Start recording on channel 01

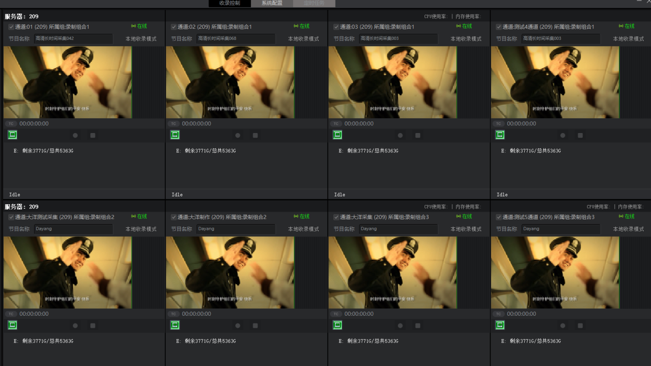click(x=75, y=135)
